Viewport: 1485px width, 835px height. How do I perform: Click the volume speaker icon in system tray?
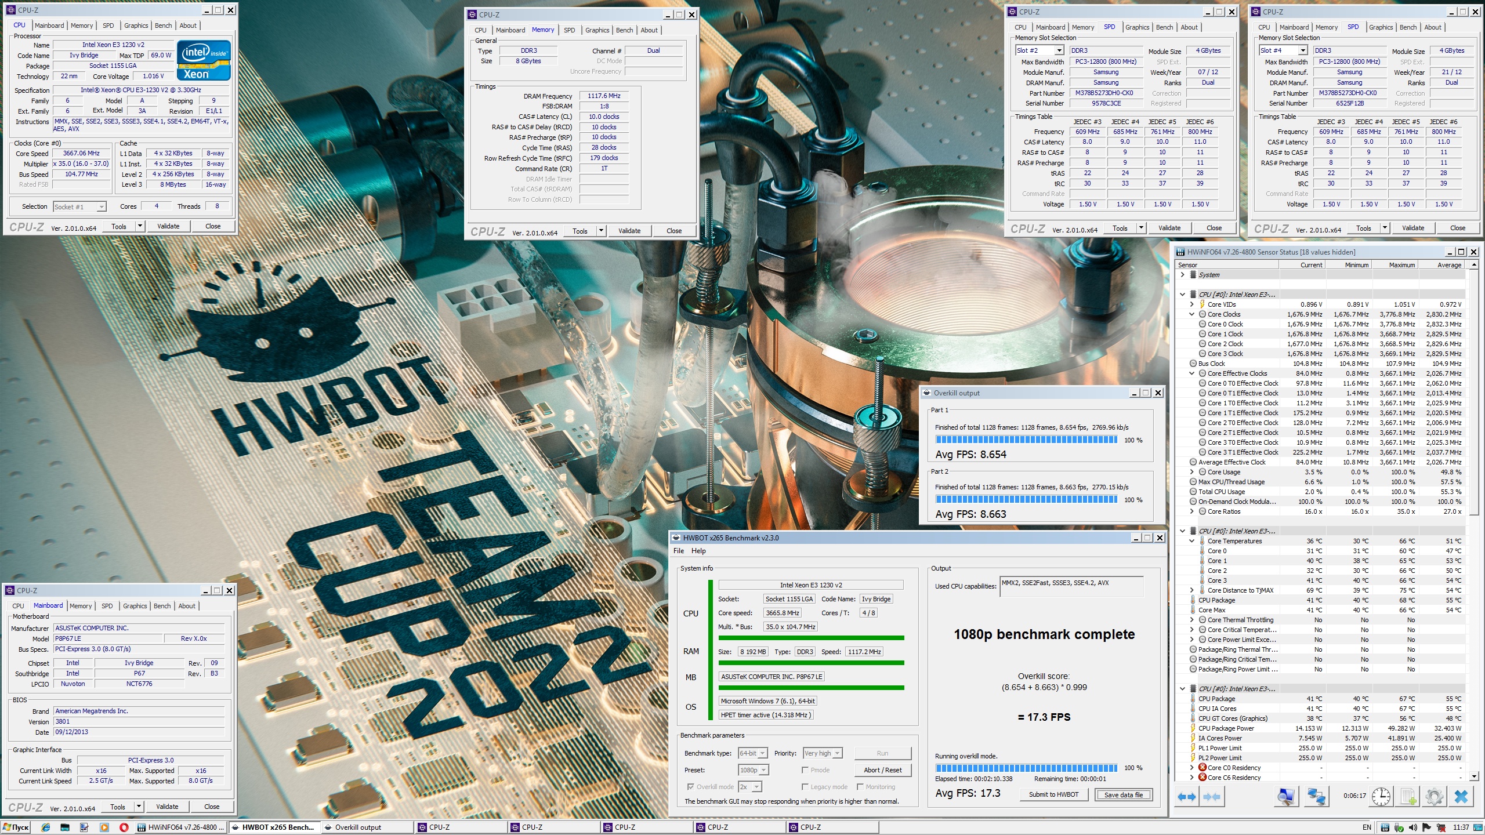[1412, 827]
